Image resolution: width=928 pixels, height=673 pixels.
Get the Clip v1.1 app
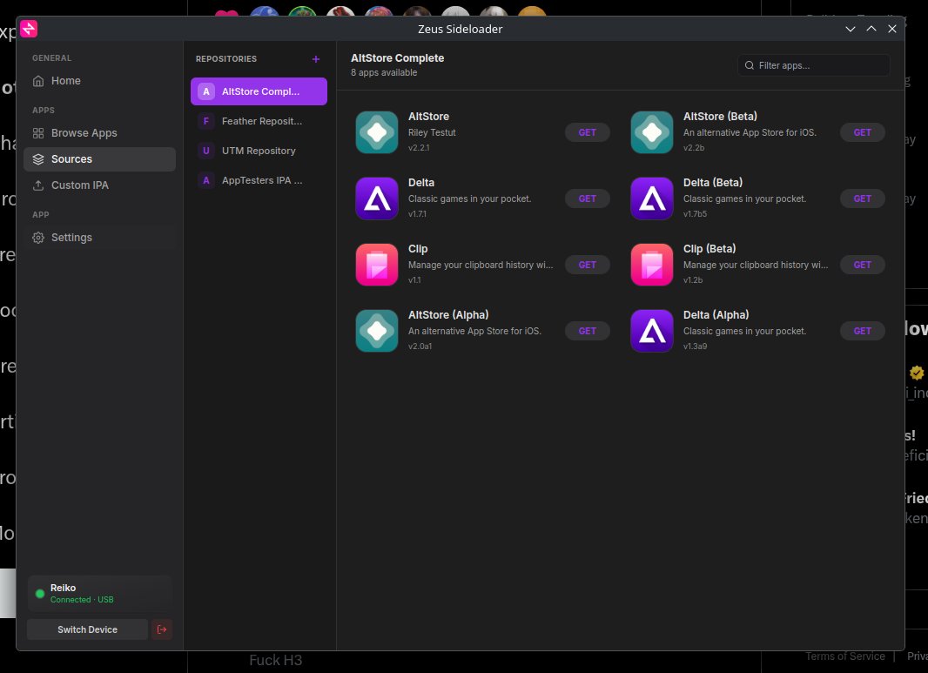(587, 266)
